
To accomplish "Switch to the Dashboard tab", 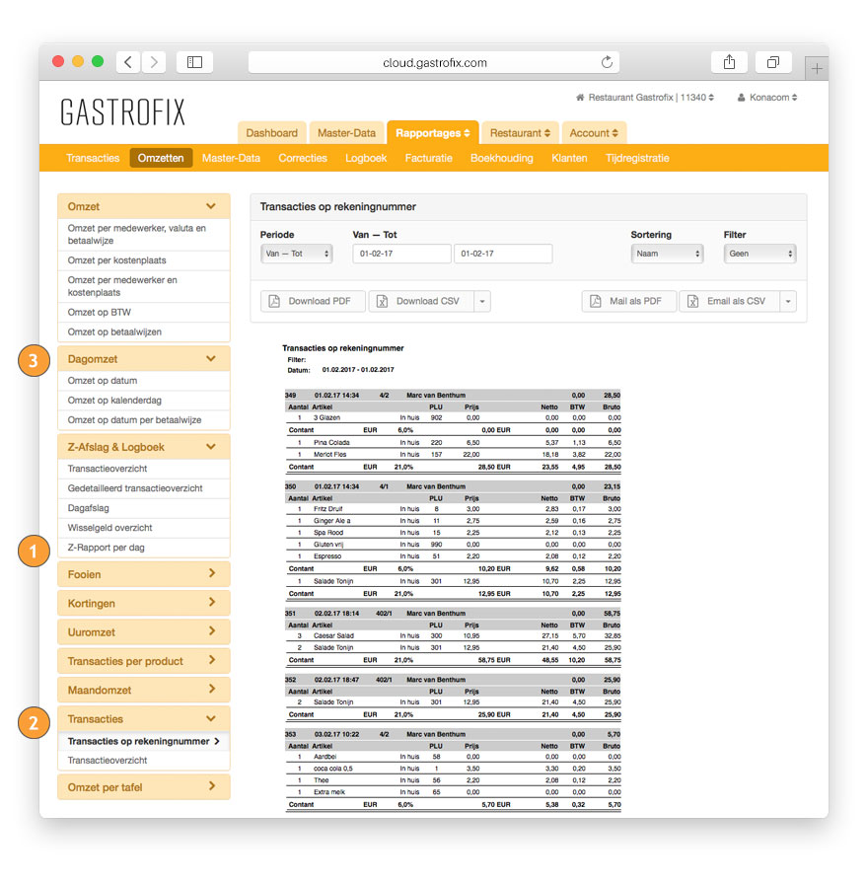I will (x=271, y=133).
